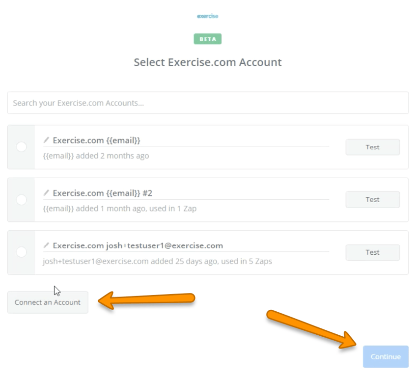Select radio button for Exercise.com {{email}} #2
Screen dimensions: 418x377
(x=21, y=199)
